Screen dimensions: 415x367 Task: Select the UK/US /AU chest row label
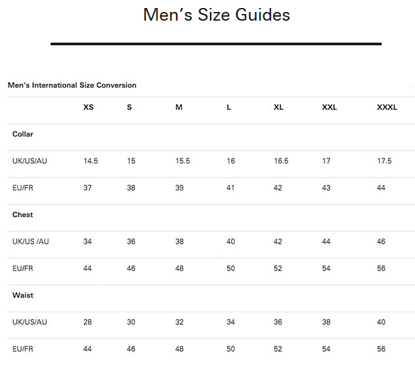tap(31, 241)
